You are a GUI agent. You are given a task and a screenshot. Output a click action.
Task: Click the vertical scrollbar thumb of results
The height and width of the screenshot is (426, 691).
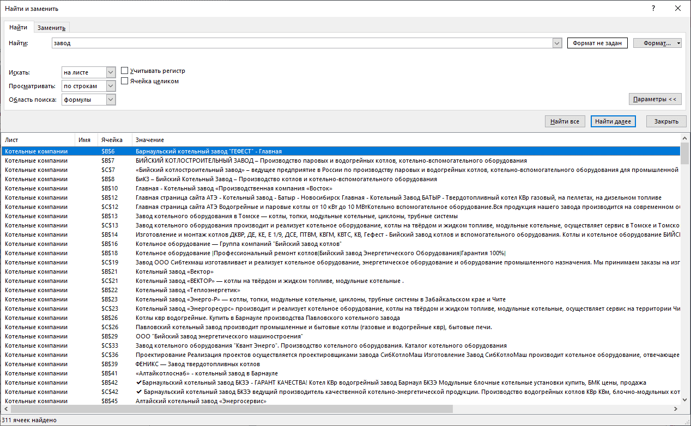[x=685, y=153]
